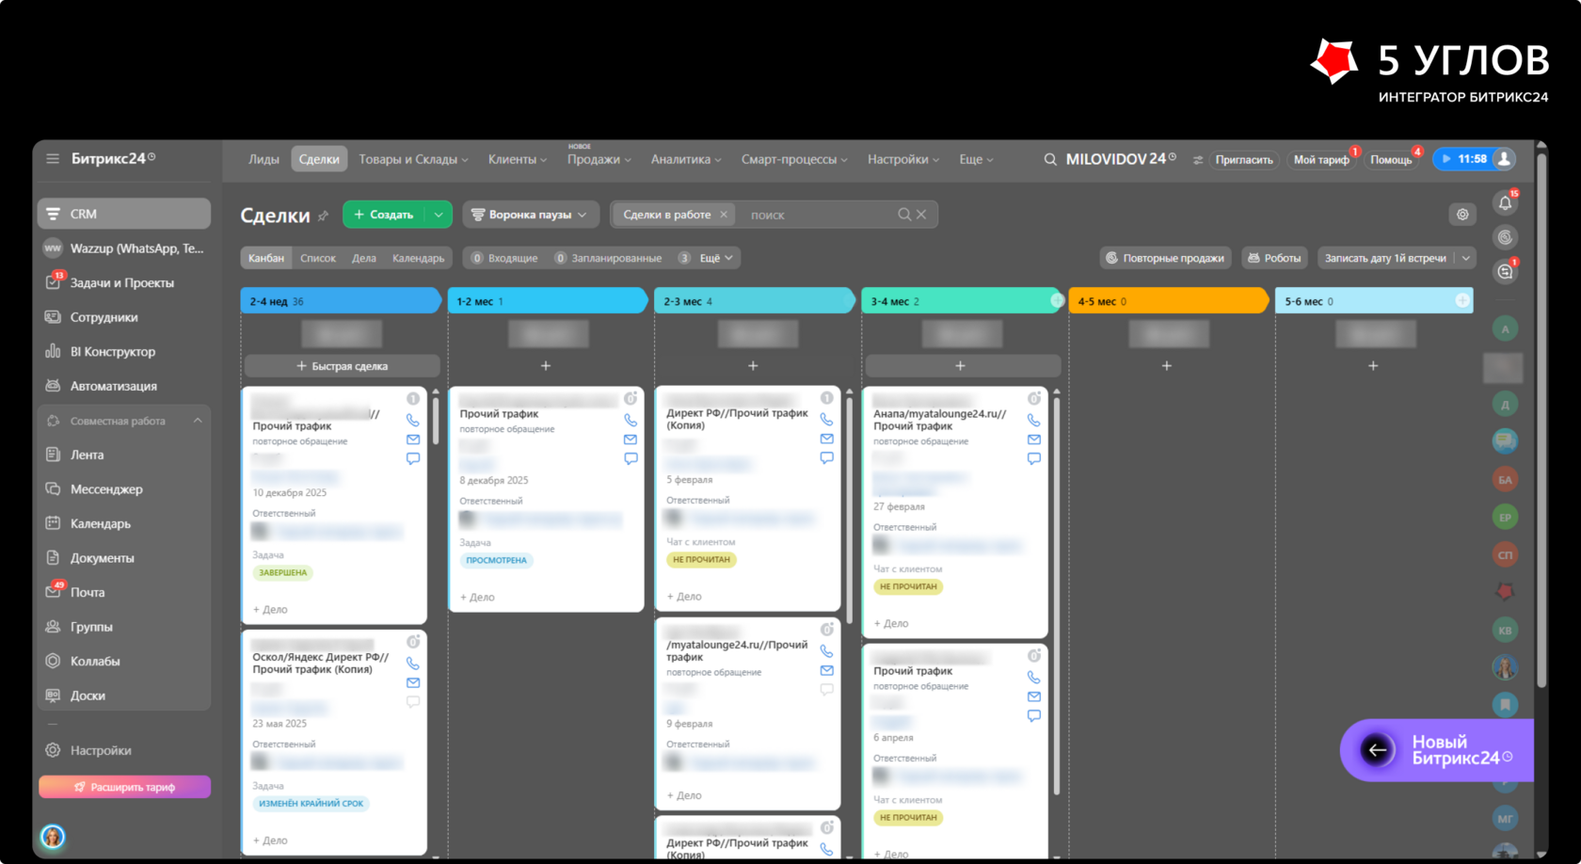This screenshot has width=1581, height=864.
Task: Expand the Смарт-процессы menu
Action: pos(794,159)
